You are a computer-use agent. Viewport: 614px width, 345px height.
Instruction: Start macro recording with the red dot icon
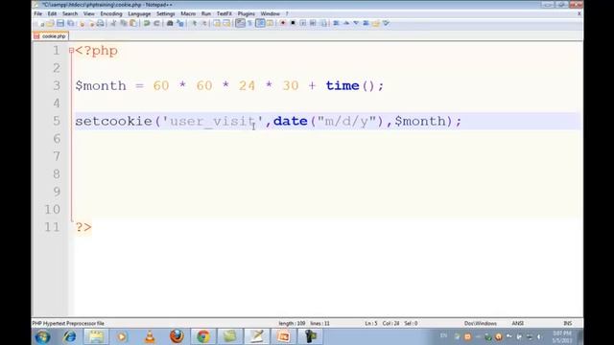283,23
